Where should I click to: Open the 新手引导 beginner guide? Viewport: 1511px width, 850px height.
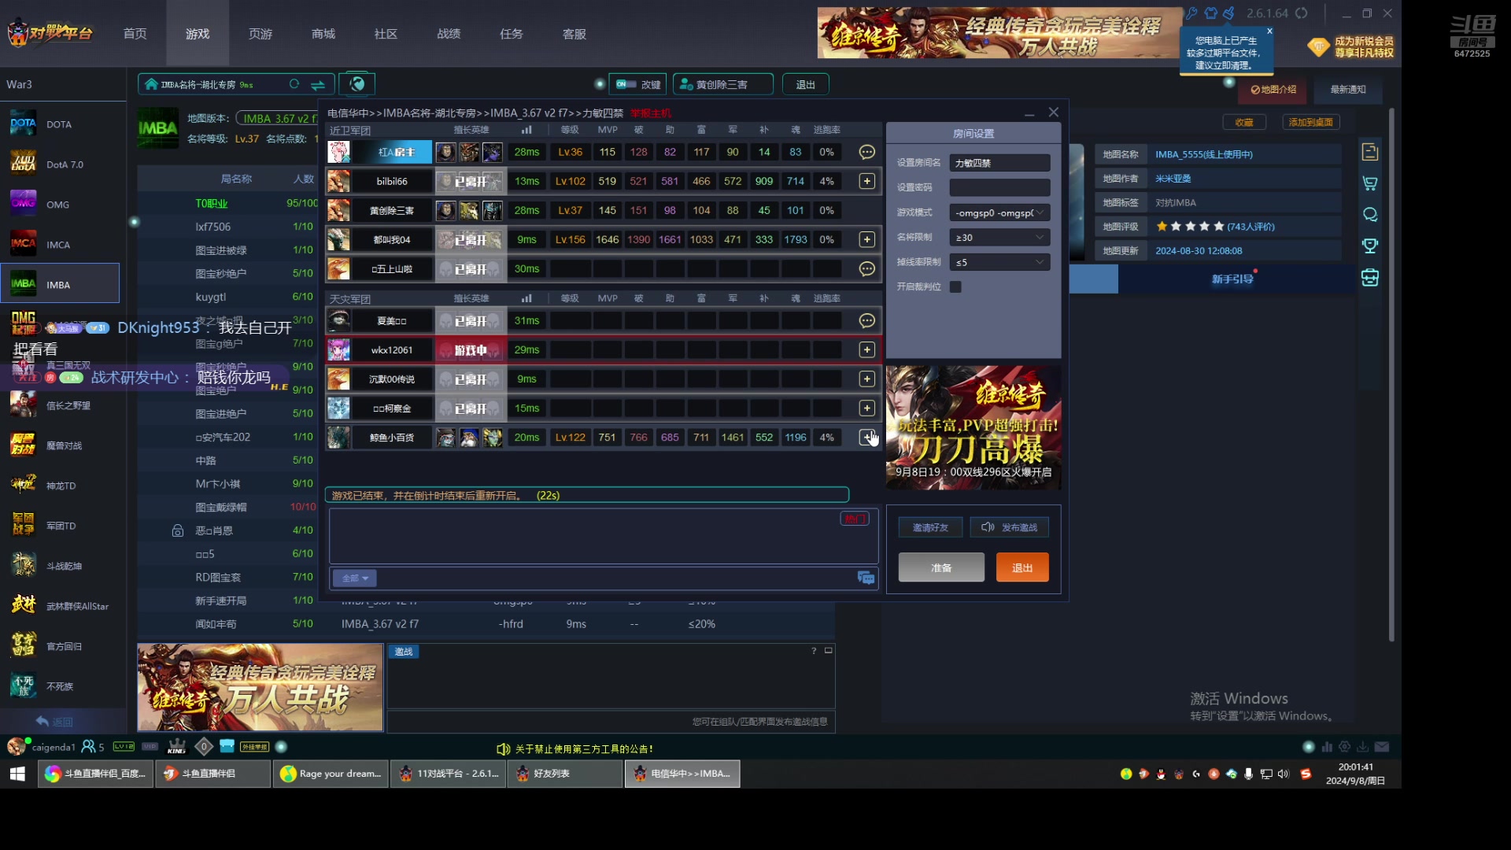[x=1232, y=279]
